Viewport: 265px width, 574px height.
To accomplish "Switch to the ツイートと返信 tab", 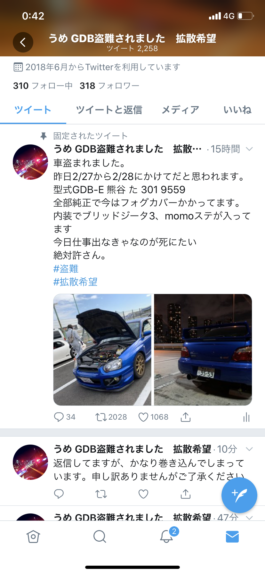I will click(x=109, y=110).
